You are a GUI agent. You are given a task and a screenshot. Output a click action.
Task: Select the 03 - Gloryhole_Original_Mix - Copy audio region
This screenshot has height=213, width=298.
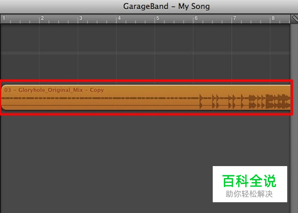146,97
